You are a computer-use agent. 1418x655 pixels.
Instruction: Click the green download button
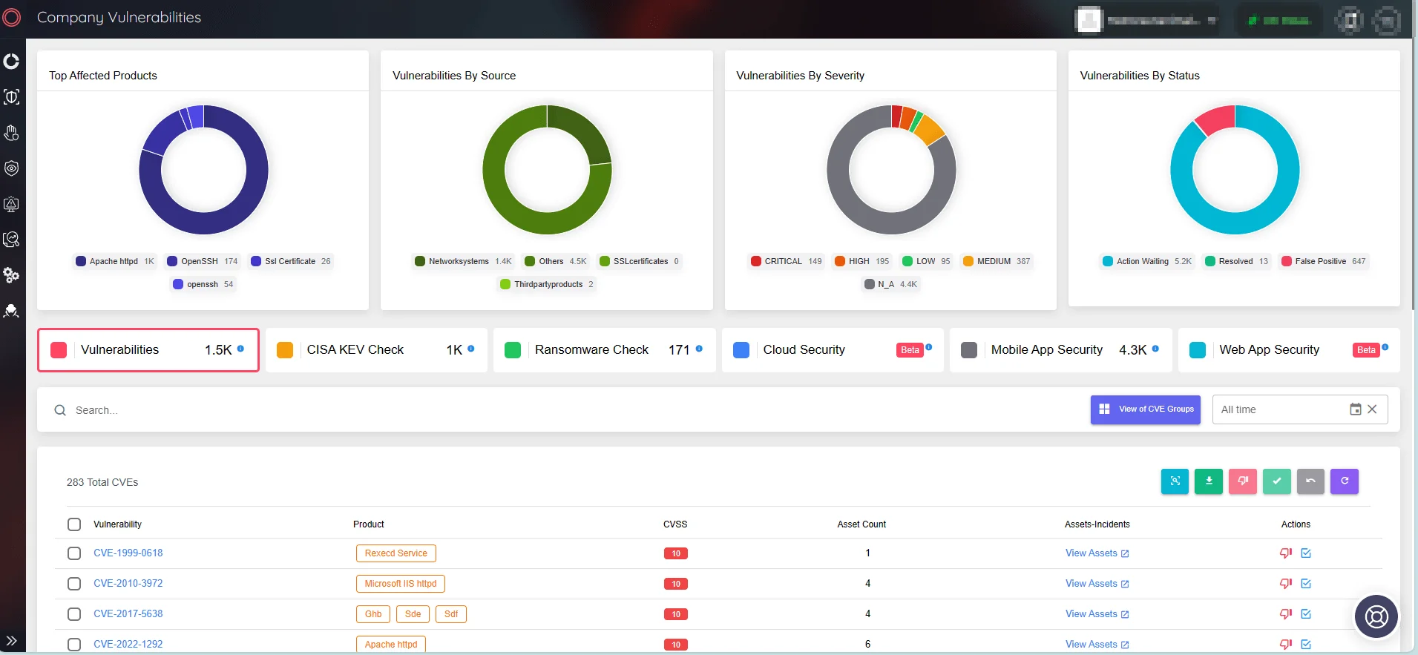(1209, 481)
